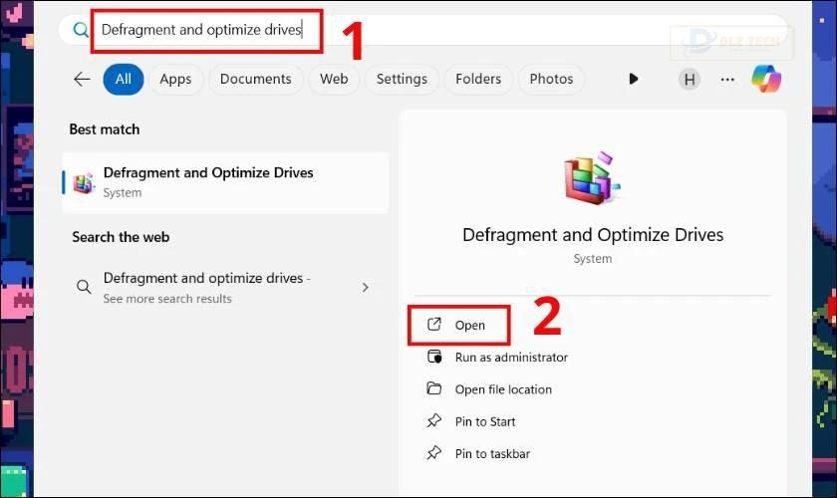Expand web result with the chevron arrow

pyautogui.click(x=366, y=287)
